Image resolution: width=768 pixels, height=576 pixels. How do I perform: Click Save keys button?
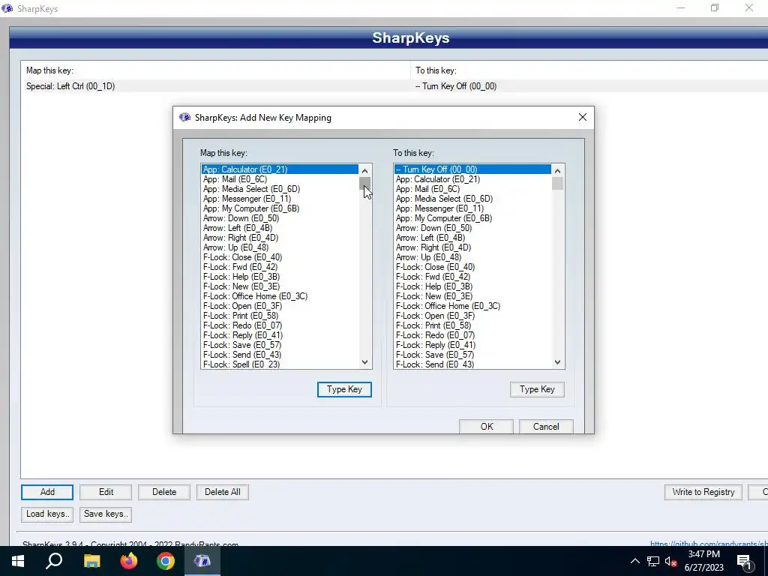[x=106, y=514]
